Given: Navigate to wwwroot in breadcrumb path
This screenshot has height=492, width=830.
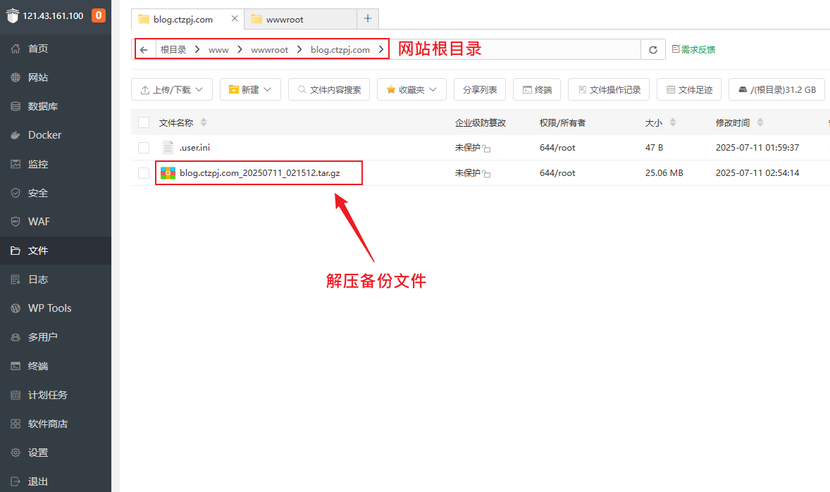Looking at the screenshot, I should coord(269,50).
